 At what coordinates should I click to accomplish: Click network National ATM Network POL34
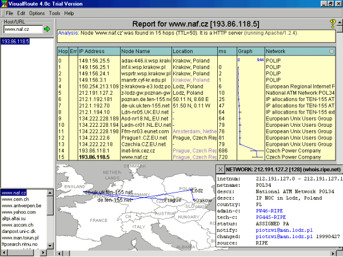pyautogui.click(x=300, y=93)
